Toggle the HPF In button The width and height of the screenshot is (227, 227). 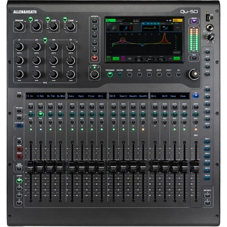coord(30,19)
